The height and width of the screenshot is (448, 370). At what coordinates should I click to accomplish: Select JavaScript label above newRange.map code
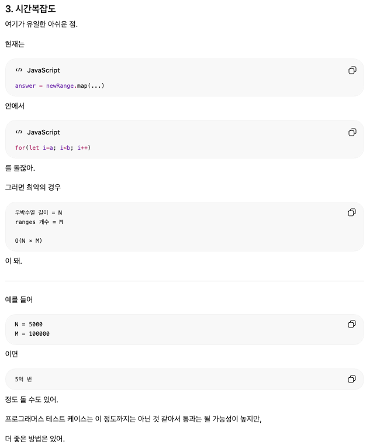coord(43,70)
